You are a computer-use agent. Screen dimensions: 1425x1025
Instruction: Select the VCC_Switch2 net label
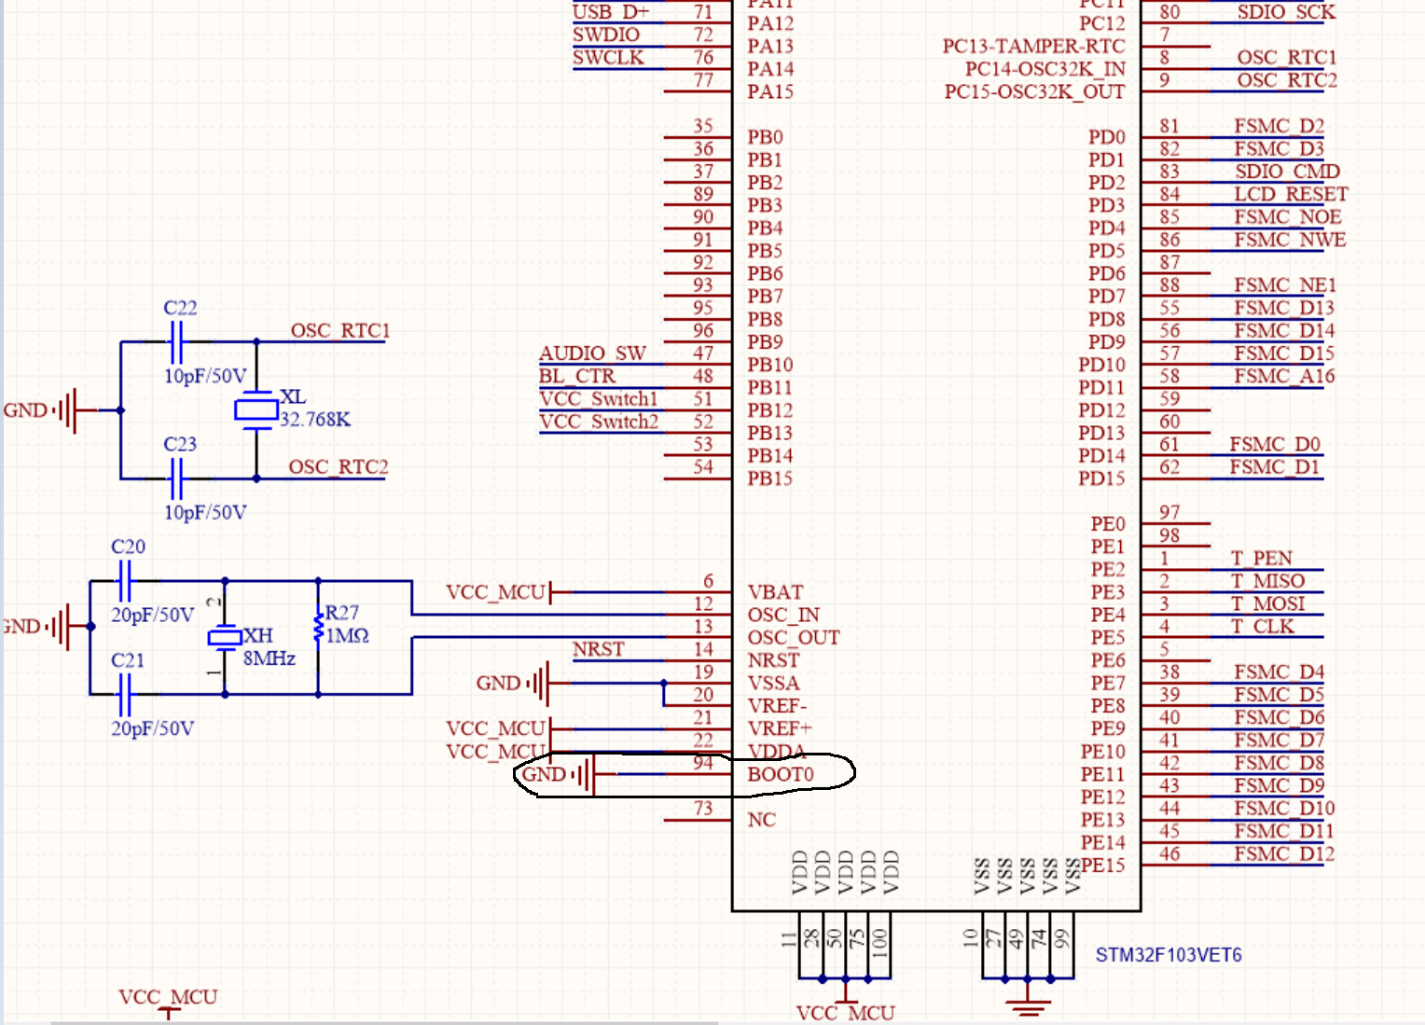point(599,422)
